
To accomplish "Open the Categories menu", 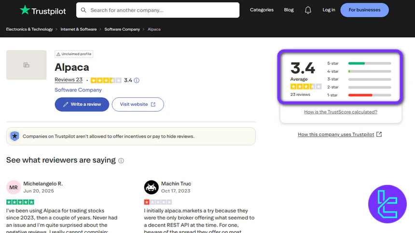I will click(262, 10).
